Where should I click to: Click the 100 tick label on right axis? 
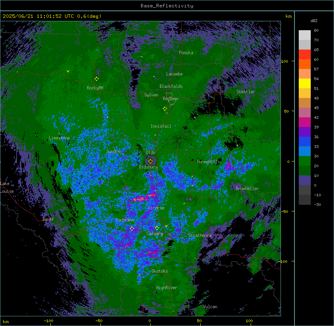284,62
